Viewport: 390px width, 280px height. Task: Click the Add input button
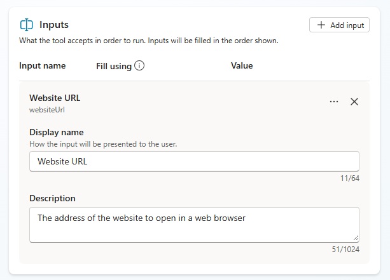(x=339, y=25)
